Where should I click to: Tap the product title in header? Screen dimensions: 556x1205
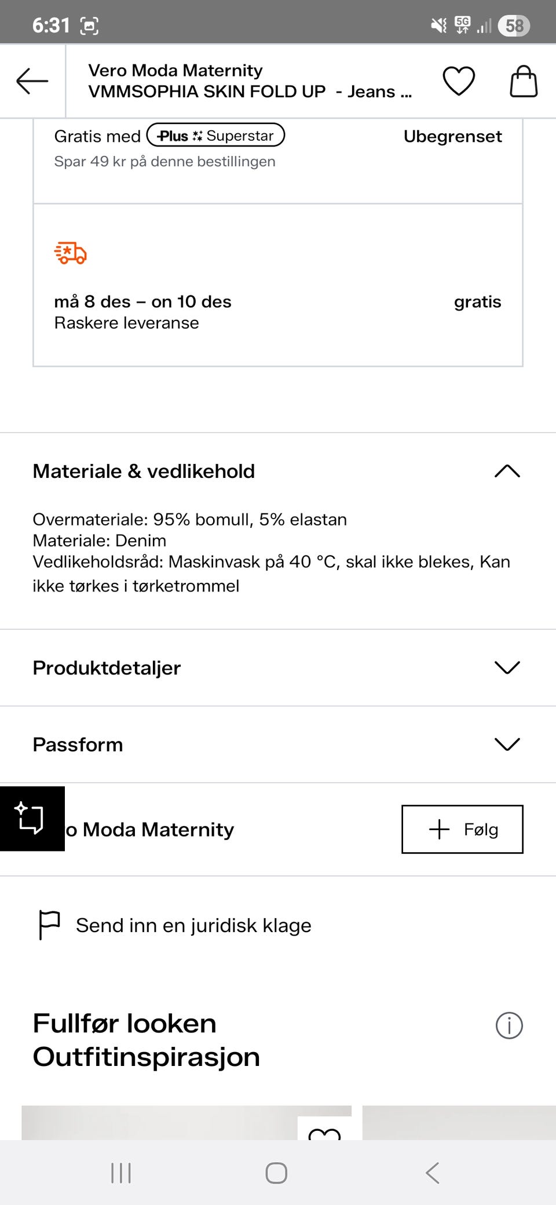(249, 81)
